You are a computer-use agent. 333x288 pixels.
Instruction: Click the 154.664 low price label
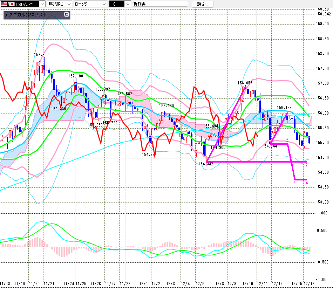(149, 154)
